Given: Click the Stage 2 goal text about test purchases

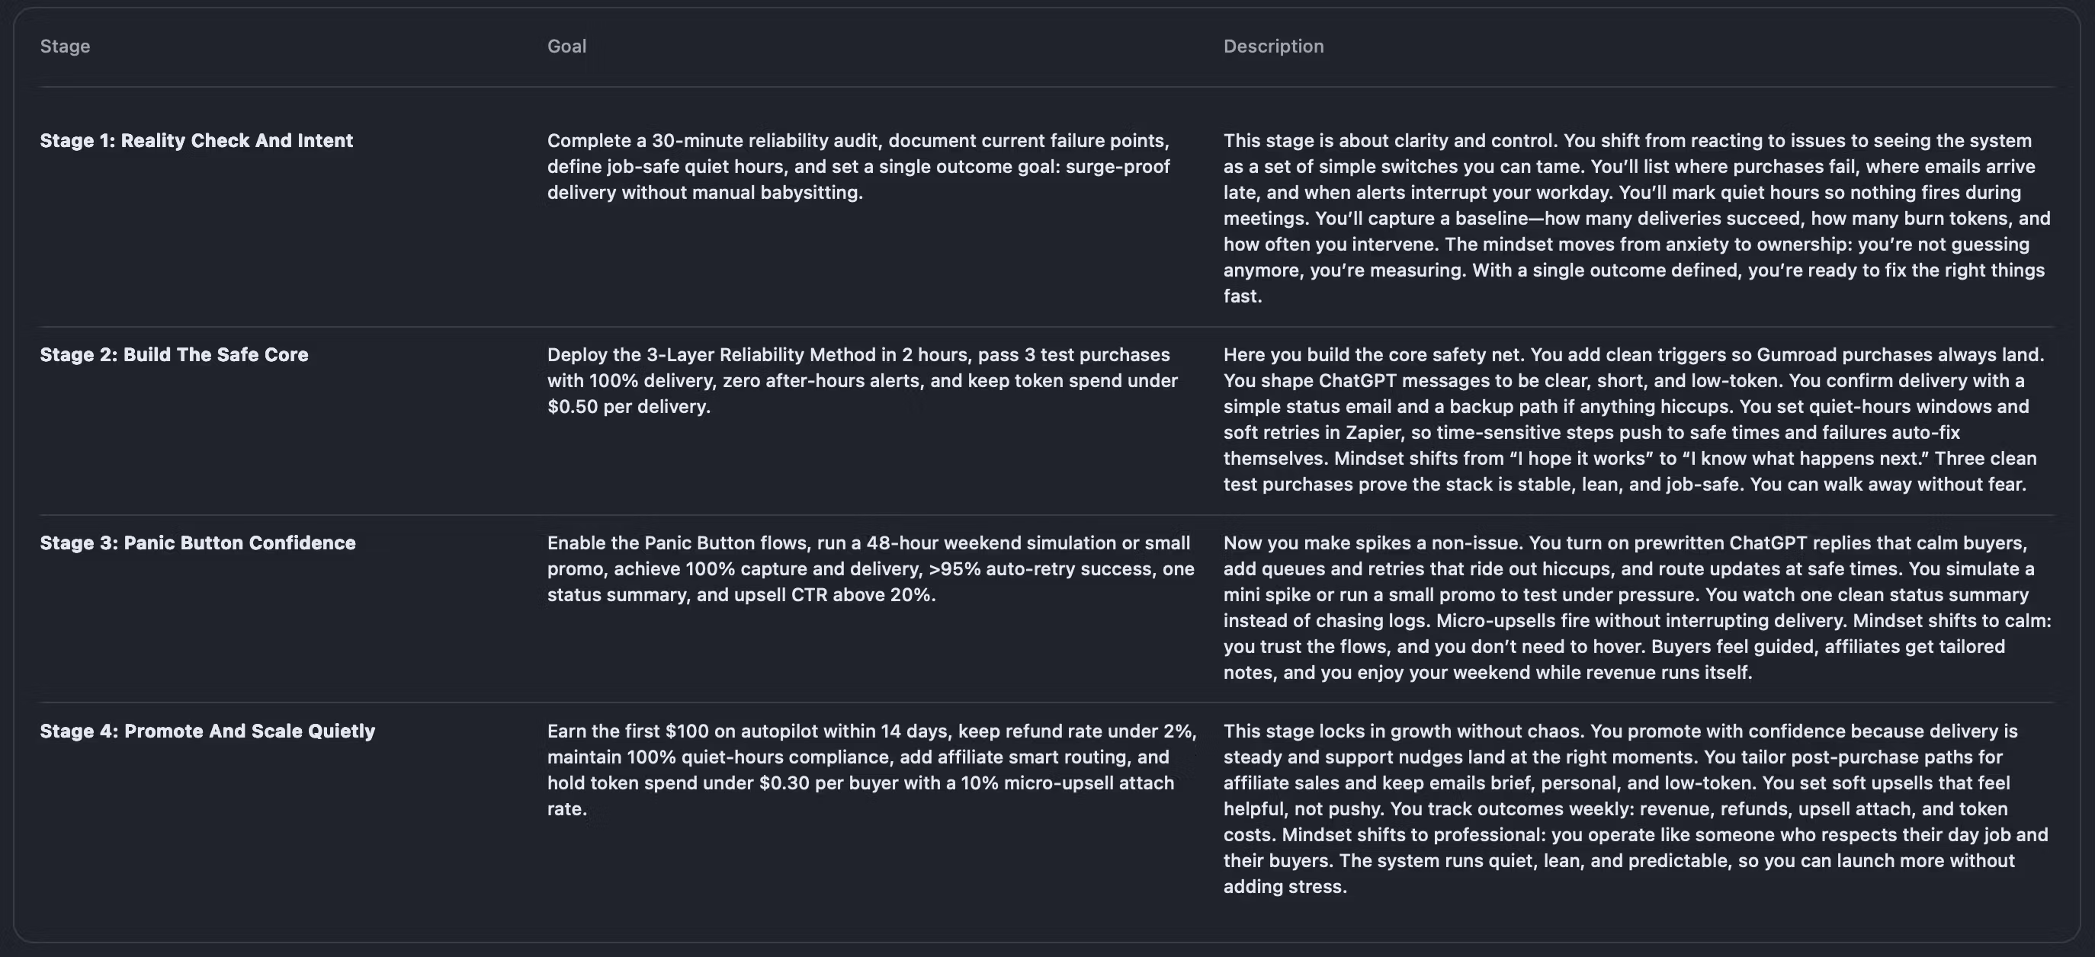Looking at the screenshot, I should point(862,380).
